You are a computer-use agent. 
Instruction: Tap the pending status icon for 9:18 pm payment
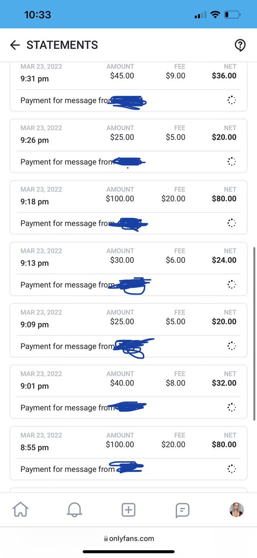point(231,223)
